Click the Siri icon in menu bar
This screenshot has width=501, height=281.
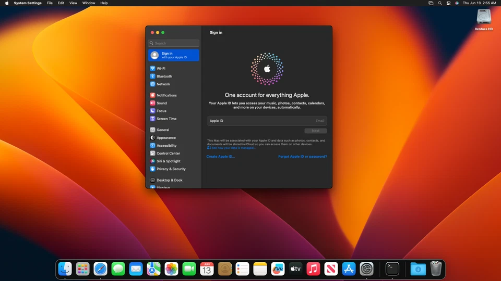coord(457,3)
